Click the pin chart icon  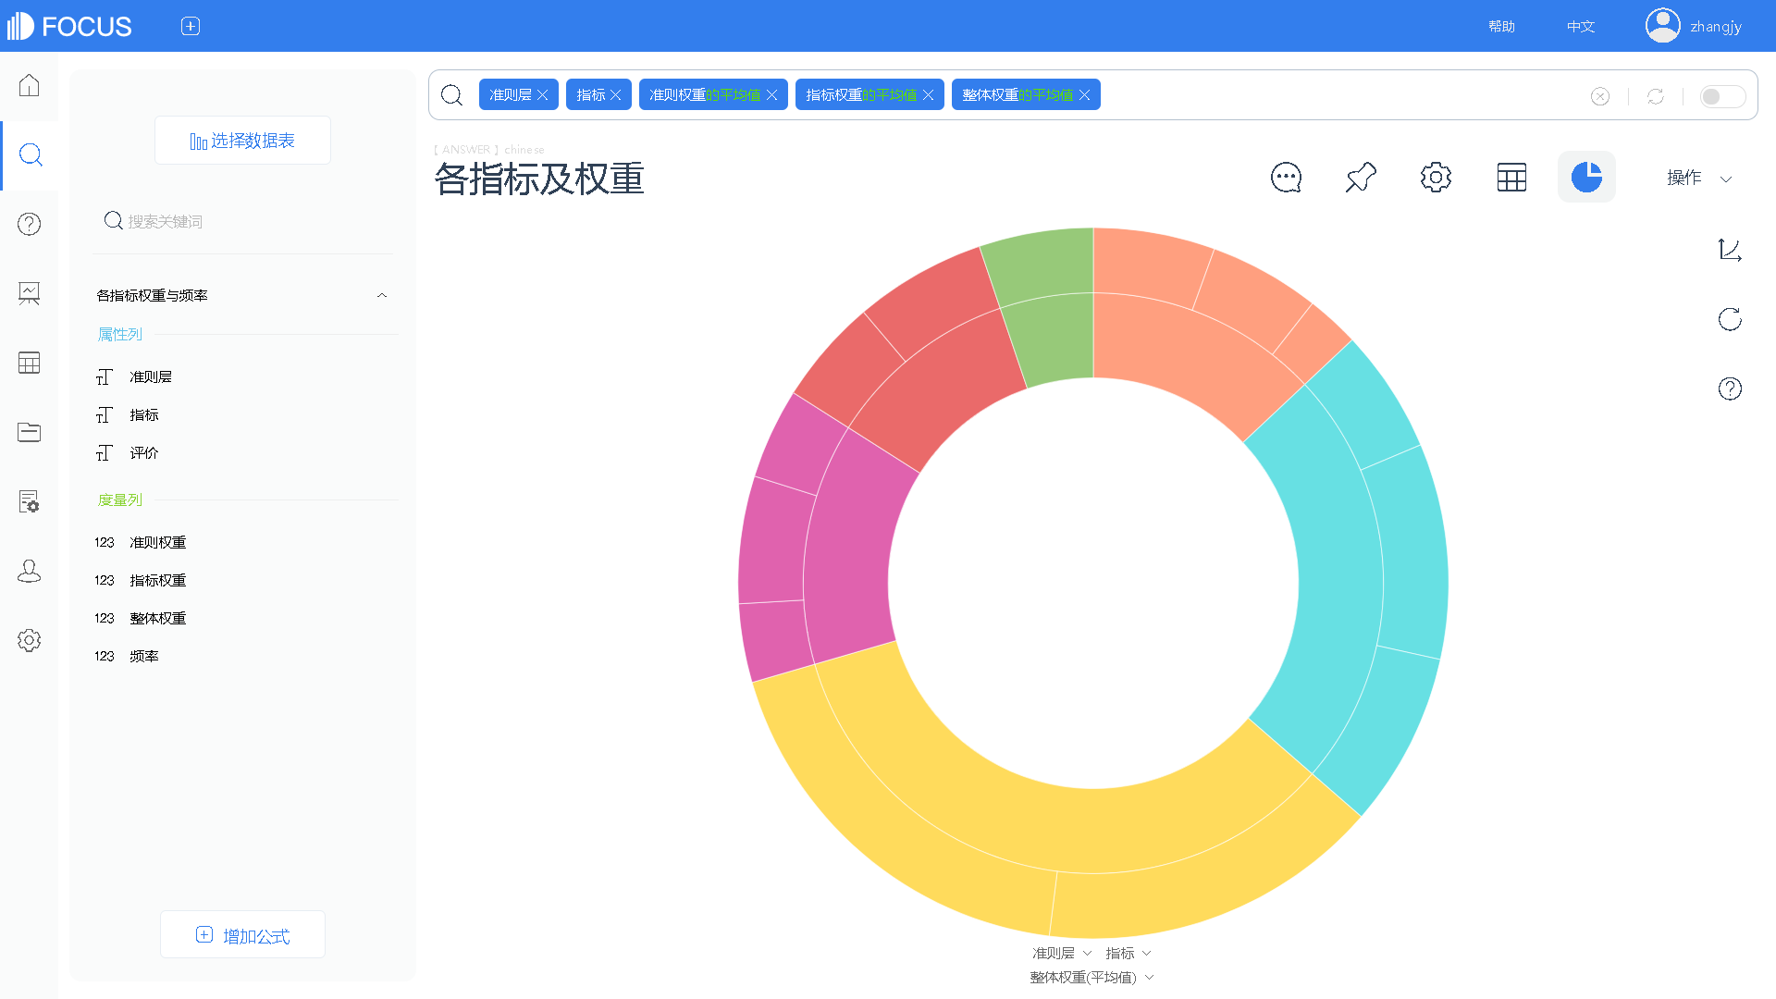point(1361,178)
